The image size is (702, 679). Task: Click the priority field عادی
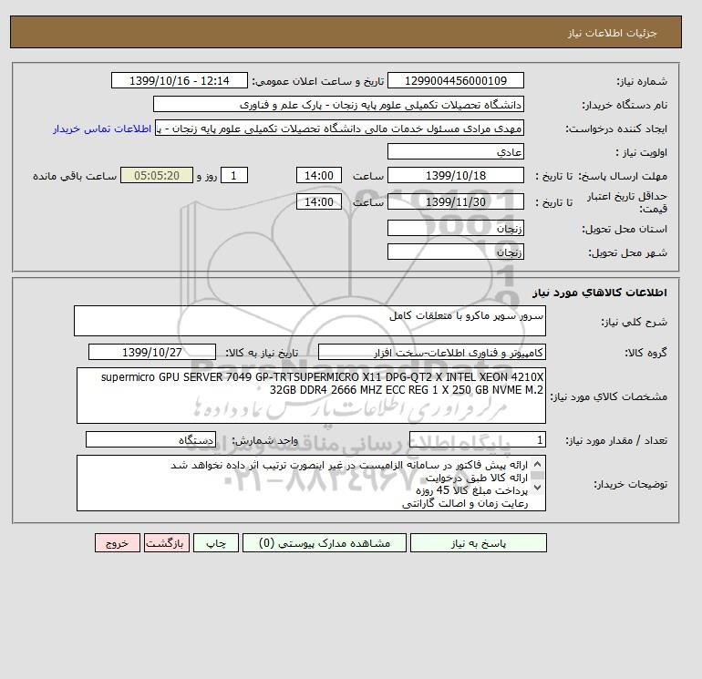(x=455, y=151)
